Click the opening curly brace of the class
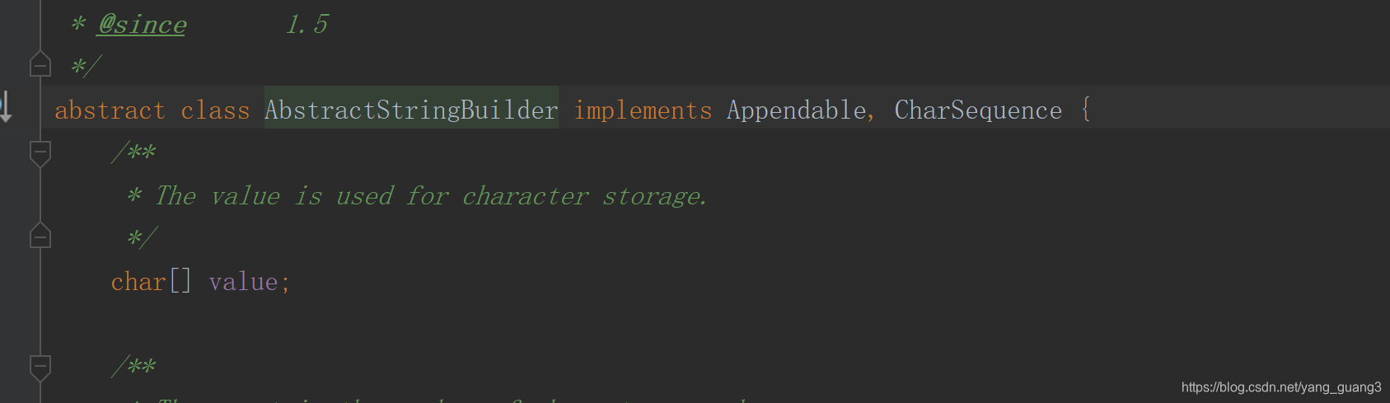 pyautogui.click(x=1086, y=109)
